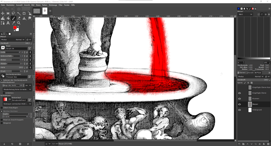Click the red foreground color swatch
The height and width of the screenshot is (146, 271).
(x=15, y=28)
